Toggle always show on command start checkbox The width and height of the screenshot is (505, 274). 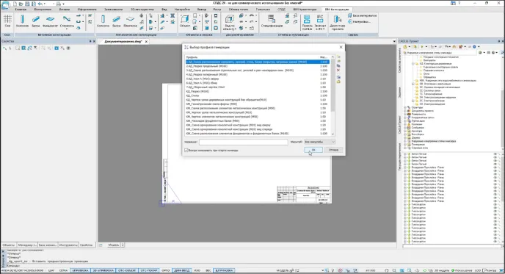pyautogui.click(x=186, y=150)
